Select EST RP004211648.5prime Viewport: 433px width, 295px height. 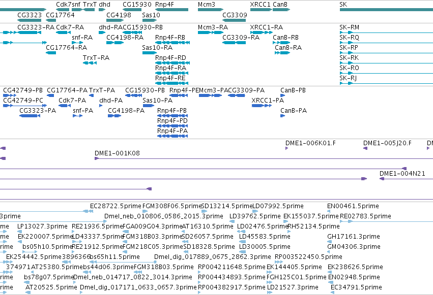coord(199,273)
